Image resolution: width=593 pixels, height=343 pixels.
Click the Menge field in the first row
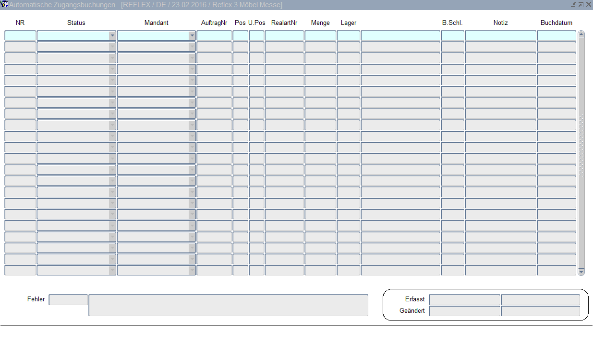point(320,35)
